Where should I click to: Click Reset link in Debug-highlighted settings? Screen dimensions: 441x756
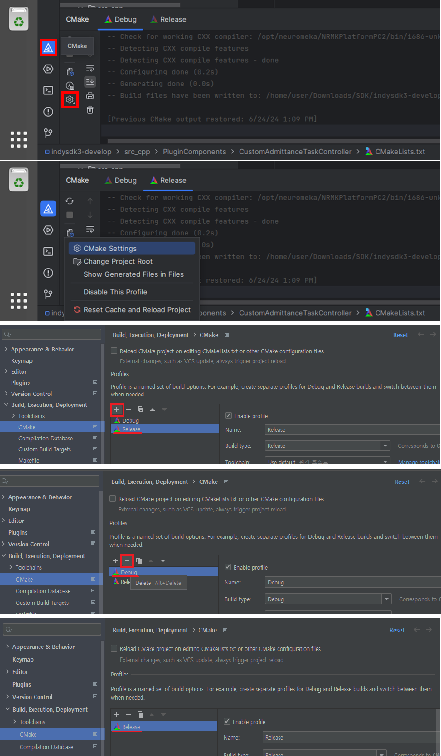pos(402,482)
